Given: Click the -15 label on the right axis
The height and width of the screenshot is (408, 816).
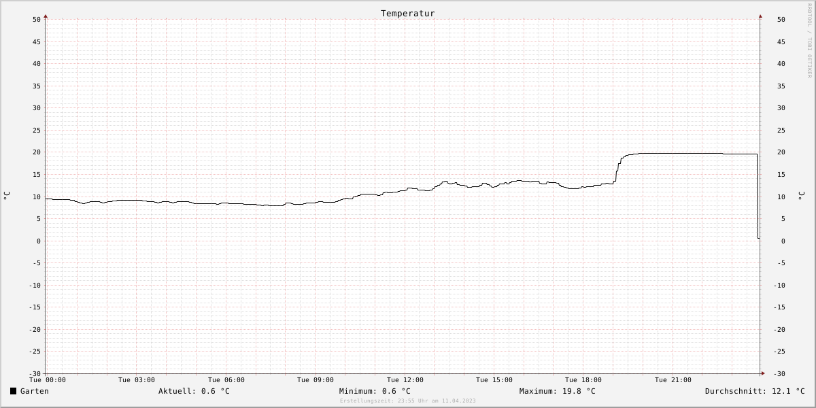Looking at the screenshot, I should click(x=779, y=307).
